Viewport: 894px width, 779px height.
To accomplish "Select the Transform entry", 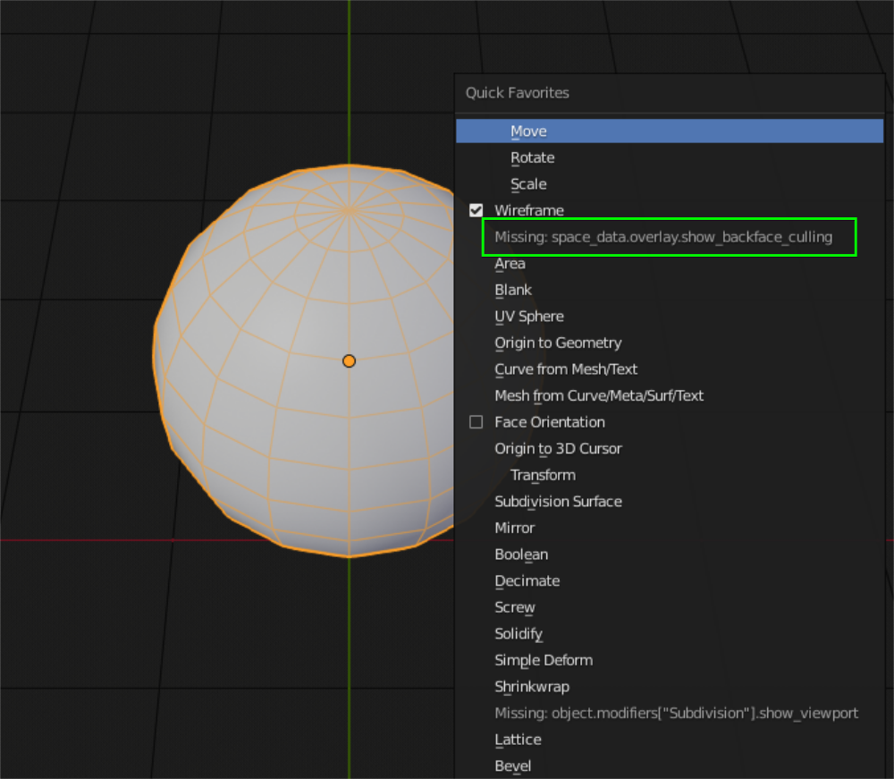I will pos(670,475).
